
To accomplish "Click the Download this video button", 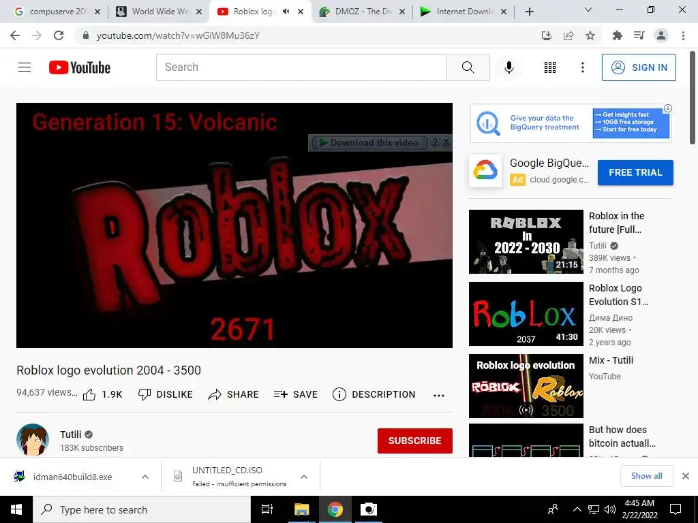I will (x=369, y=143).
